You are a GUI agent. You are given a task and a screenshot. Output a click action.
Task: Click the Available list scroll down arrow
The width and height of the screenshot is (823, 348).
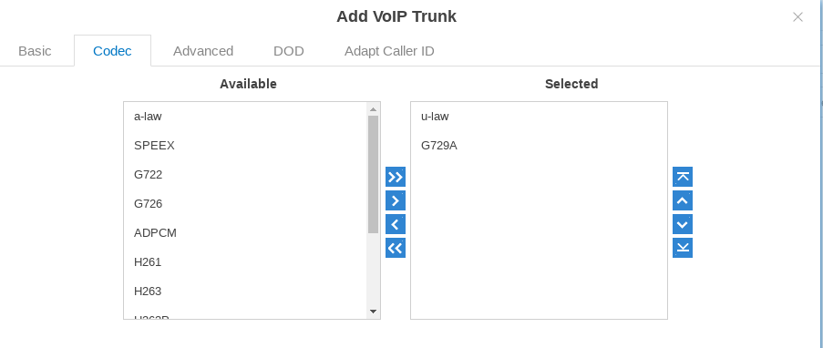click(x=373, y=312)
